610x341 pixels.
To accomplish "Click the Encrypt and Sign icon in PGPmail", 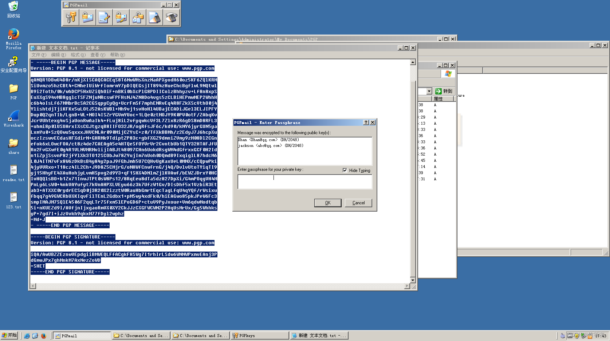I will click(121, 17).
